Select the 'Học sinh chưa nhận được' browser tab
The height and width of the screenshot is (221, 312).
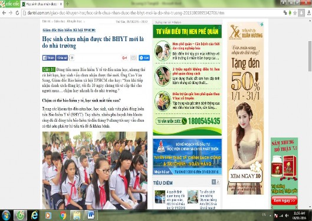[x=42, y=4]
